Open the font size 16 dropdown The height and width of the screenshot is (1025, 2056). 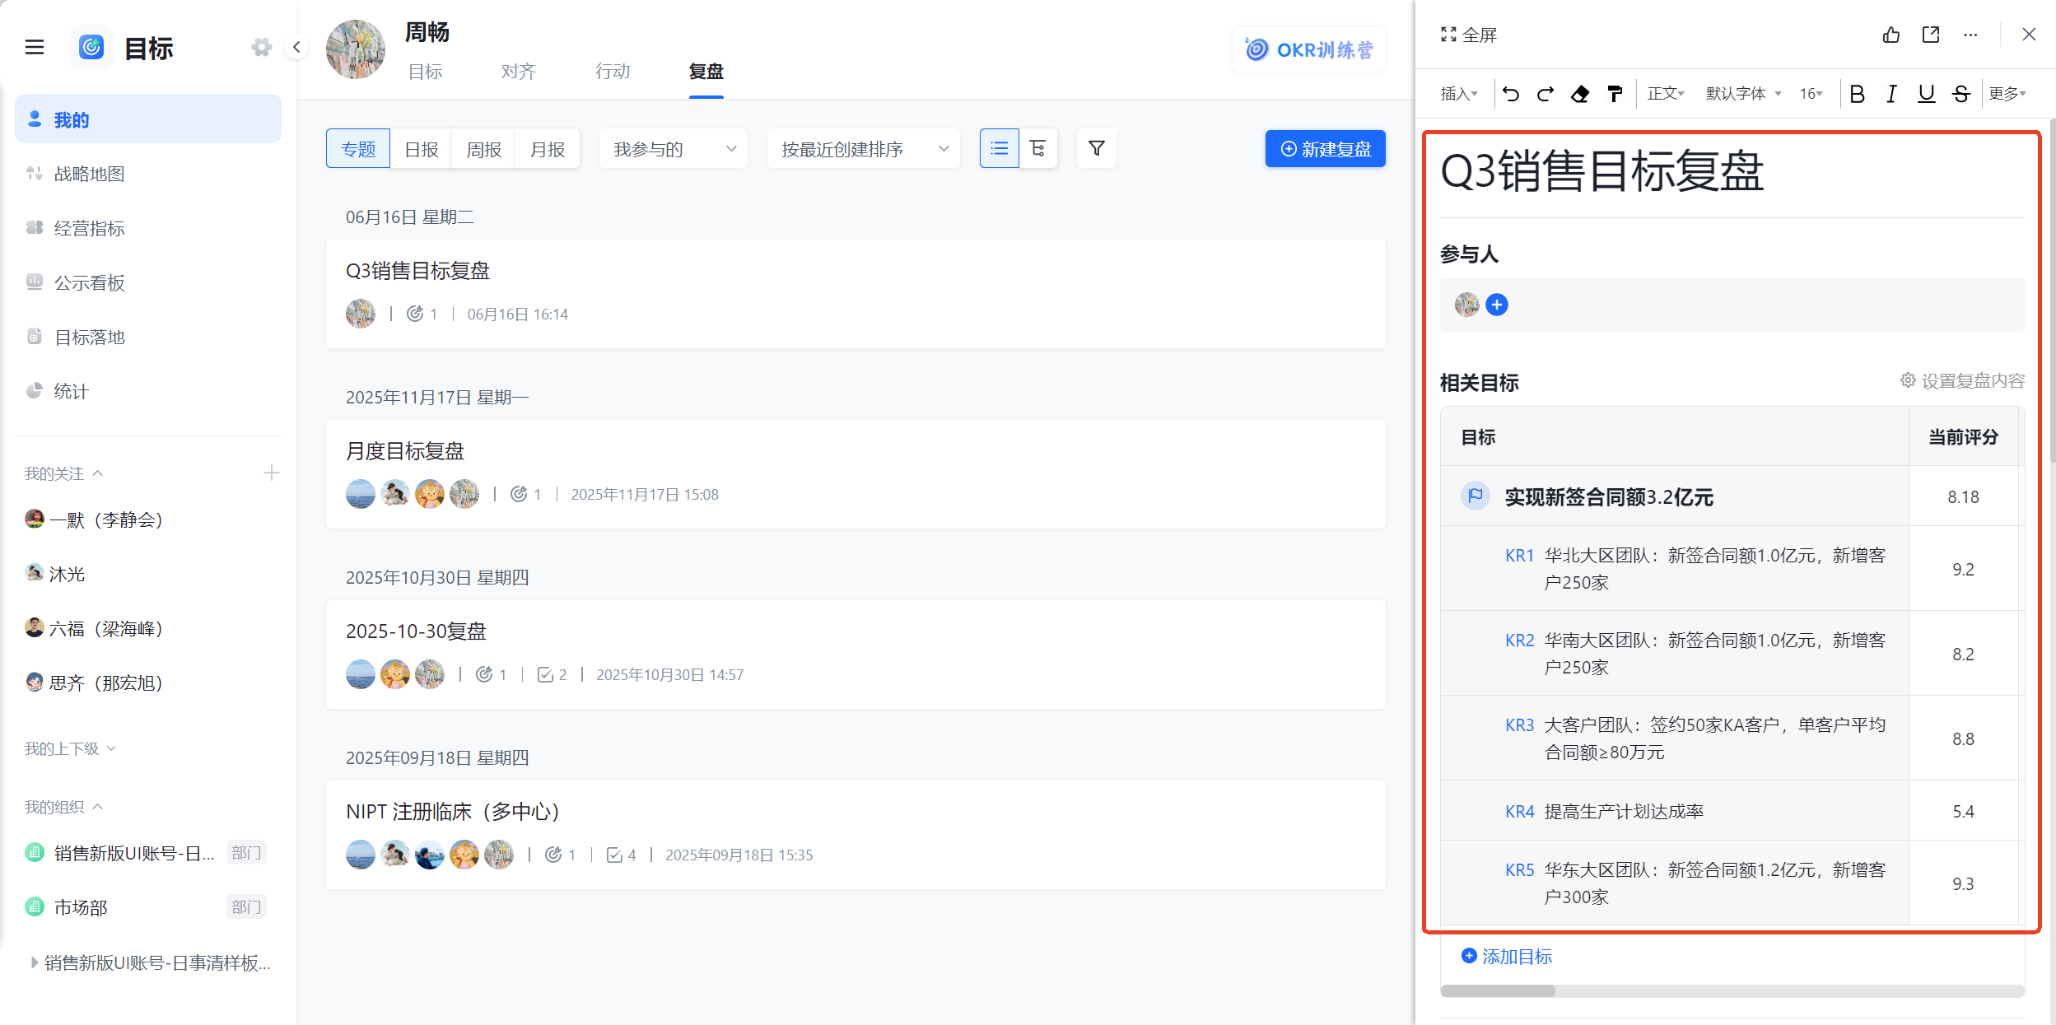click(1811, 94)
